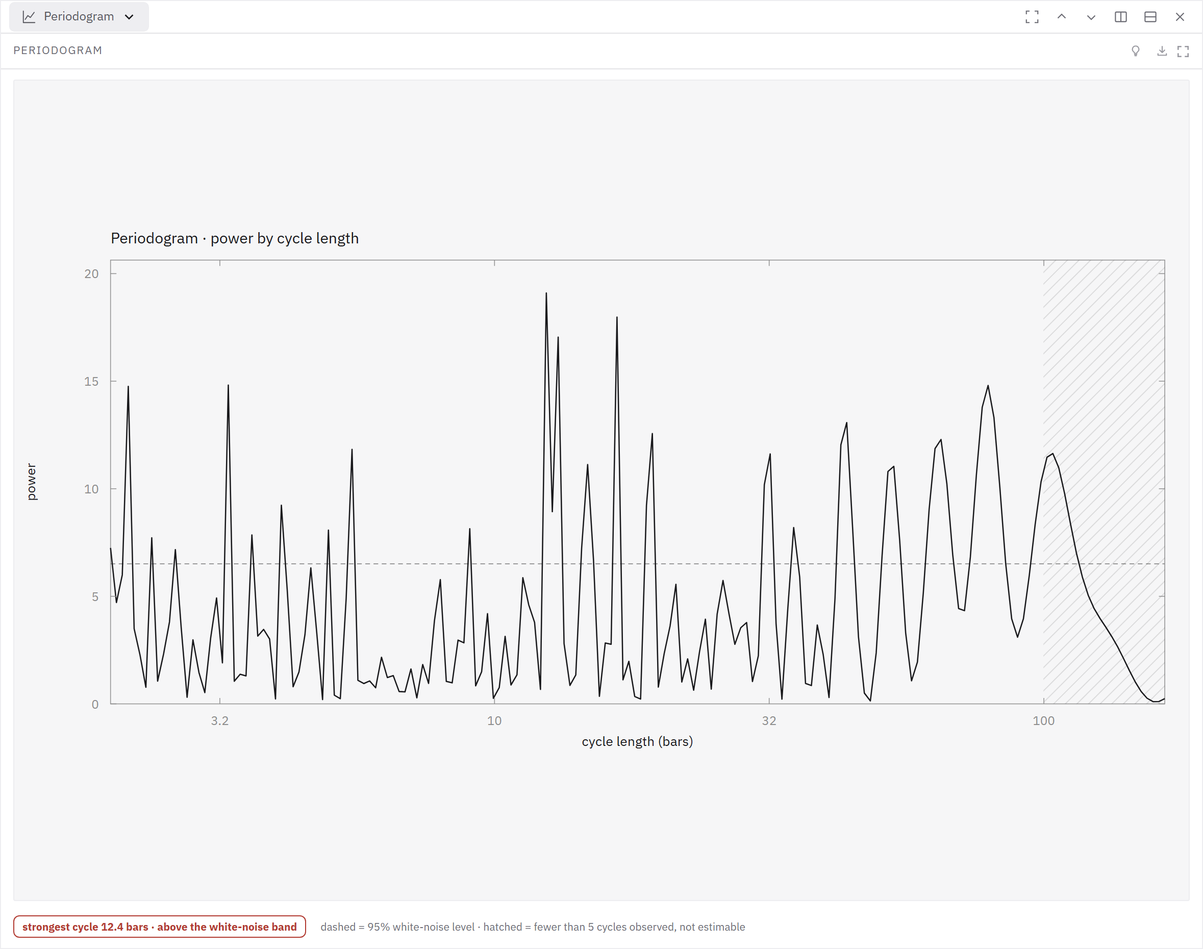Screen dimensions: 1203x949
Task: Open the Periodogram panel type dropdown
Action: 79,17
